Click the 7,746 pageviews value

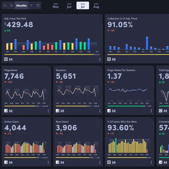click(x=14, y=76)
